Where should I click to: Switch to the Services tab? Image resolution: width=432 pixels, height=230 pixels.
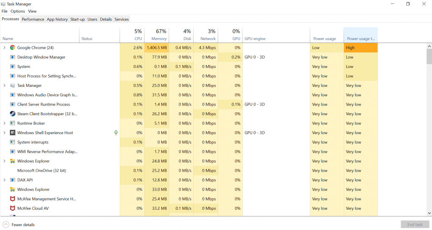pyautogui.click(x=121, y=19)
